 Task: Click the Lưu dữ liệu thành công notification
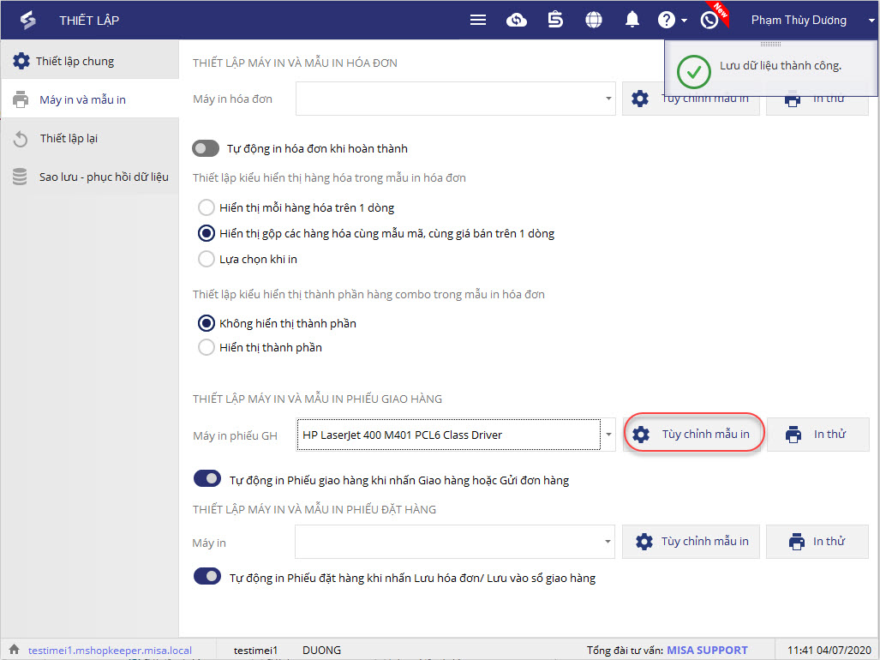[x=770, y=69]
